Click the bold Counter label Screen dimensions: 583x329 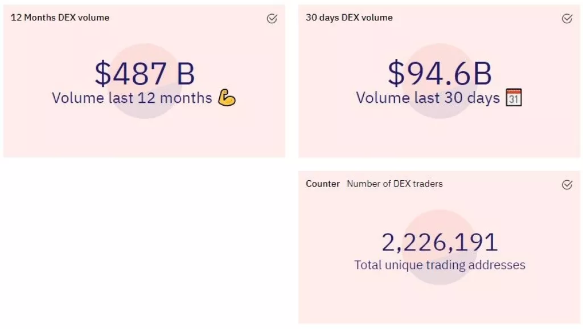(323, 184)
